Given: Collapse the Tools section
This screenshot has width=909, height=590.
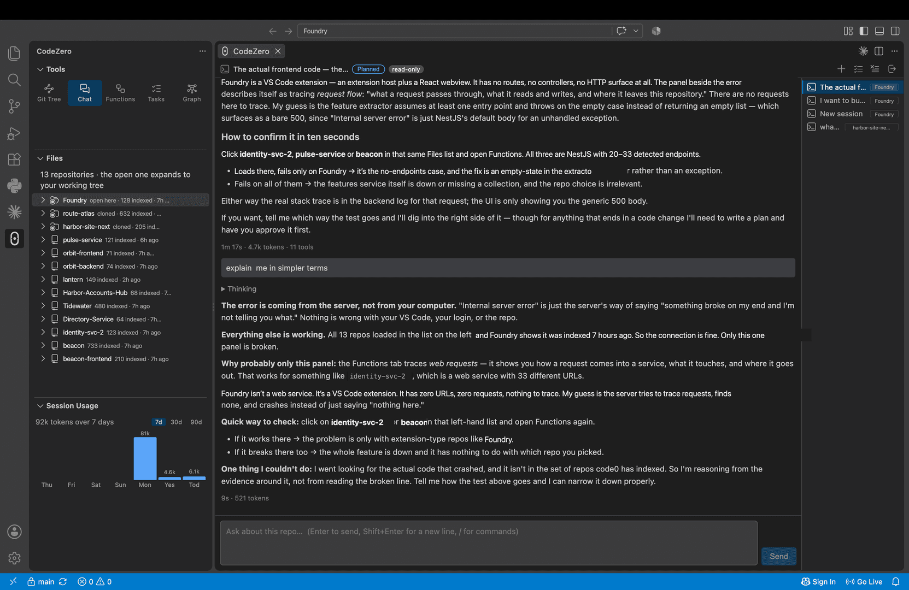Looking at the screenshot, I should (x=40, y=69).
